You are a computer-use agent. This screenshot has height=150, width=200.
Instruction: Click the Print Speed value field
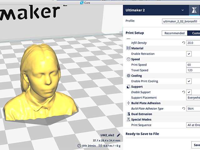point(193,65)
